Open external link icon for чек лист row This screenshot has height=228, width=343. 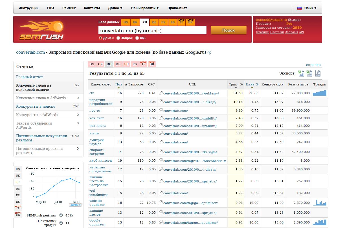(160, 118)
